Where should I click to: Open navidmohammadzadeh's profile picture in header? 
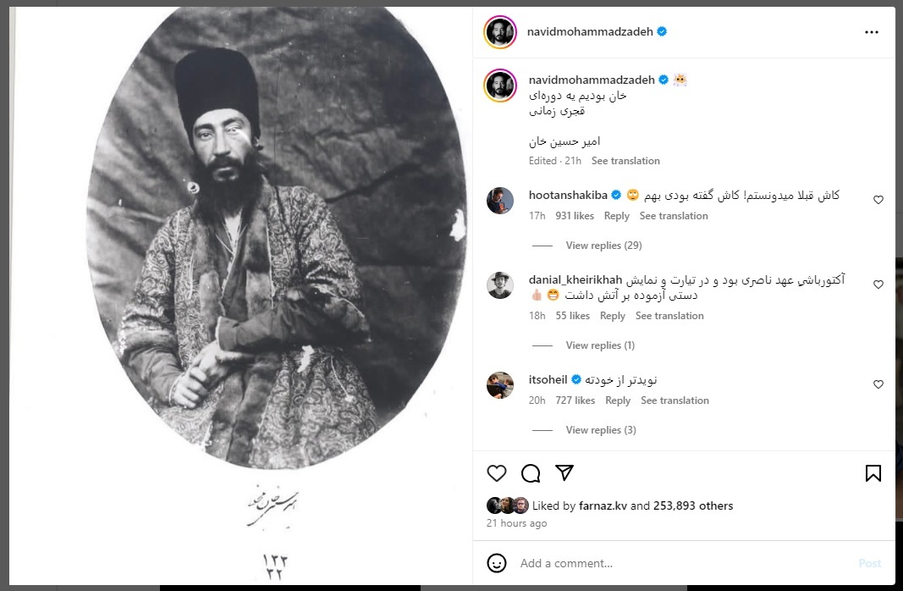point(500,31)
